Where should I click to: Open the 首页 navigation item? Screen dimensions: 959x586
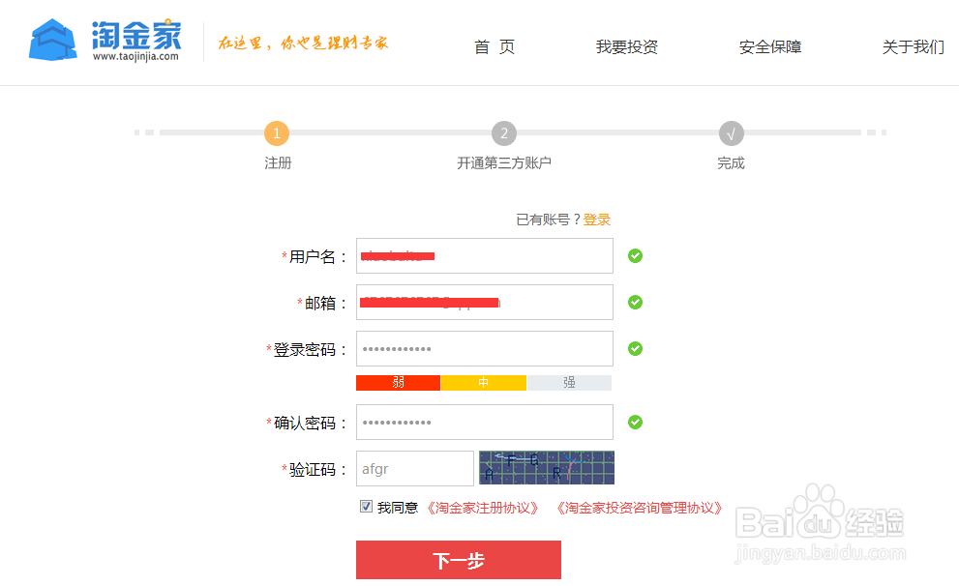tap(494, 46)
